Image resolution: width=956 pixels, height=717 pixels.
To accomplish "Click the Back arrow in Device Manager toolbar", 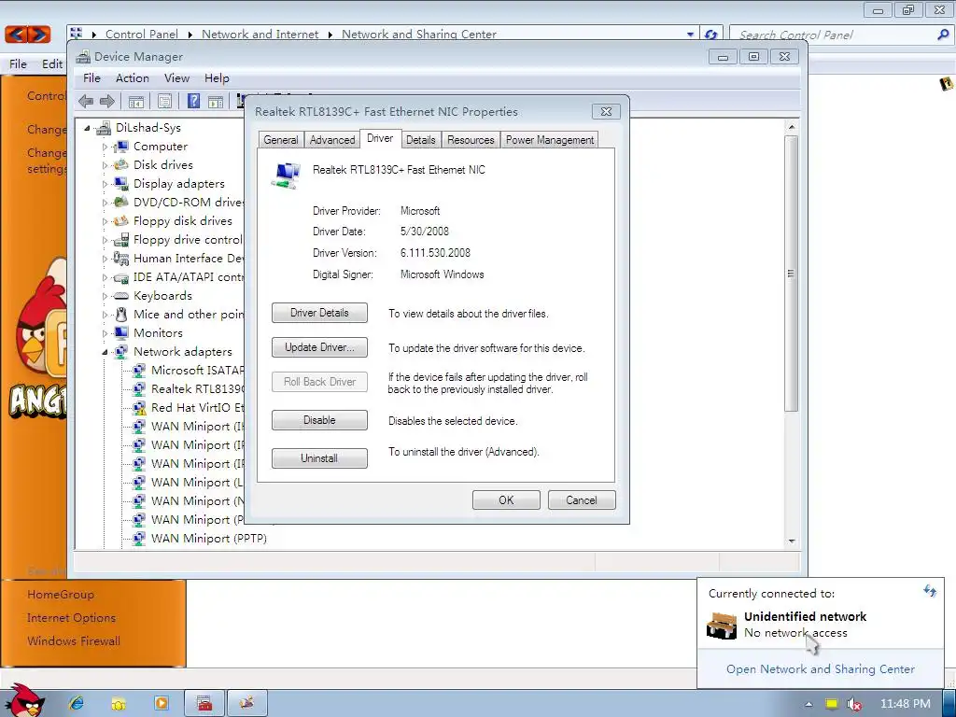I will tap(86, 101).
